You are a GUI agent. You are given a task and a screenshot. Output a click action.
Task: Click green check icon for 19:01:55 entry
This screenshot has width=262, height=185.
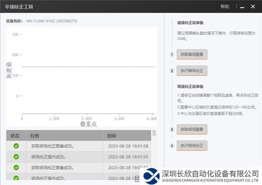[x=16, y=157]
